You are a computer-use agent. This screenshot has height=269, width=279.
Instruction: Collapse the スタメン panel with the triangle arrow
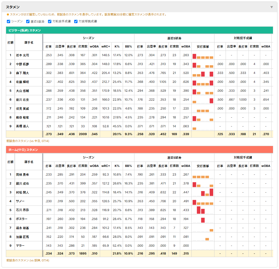(272, 7)
